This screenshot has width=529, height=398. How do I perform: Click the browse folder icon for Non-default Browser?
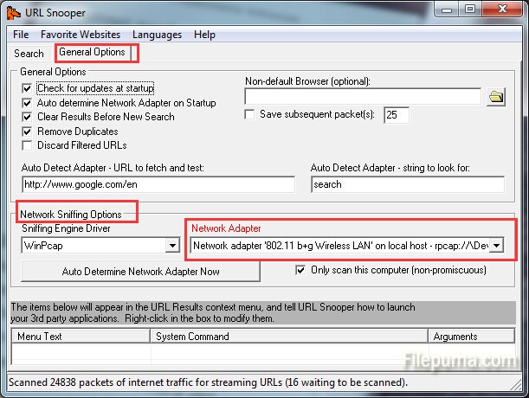coord(495,96)
